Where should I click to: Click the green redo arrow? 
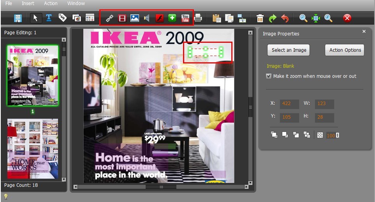pyautogui.click(x=273, y=18)
